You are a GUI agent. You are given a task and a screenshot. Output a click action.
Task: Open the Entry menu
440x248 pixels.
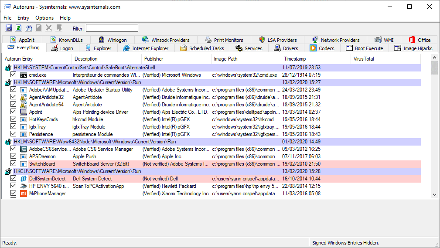(x=23, y=18)
